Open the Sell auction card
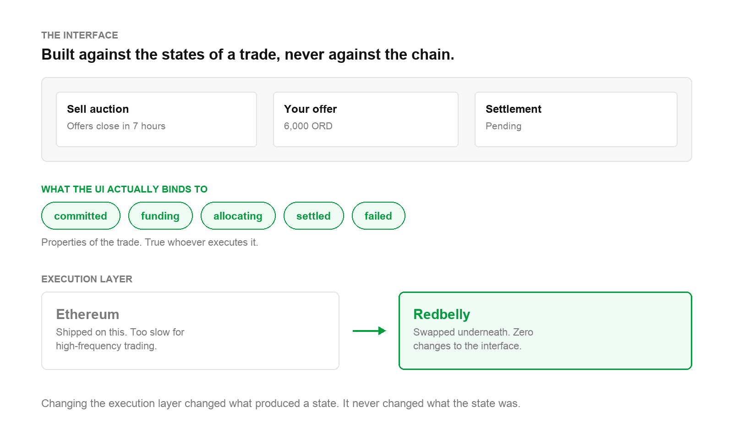The image size is (733, 441). (156, 120)
